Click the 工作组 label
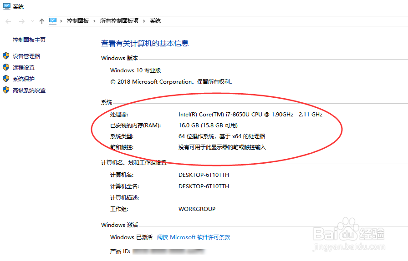Viewport: 408px width, 261px height. pos(119,209)
